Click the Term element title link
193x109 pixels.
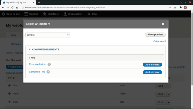coord(15,85)
